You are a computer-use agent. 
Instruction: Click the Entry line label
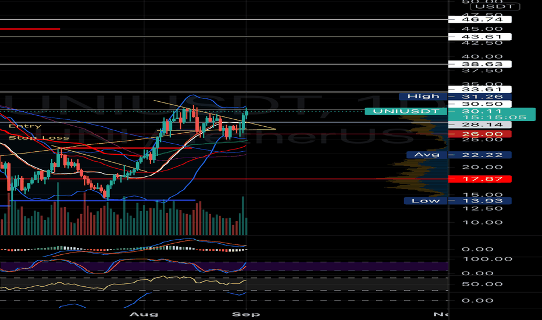click(x=25, y=126)
